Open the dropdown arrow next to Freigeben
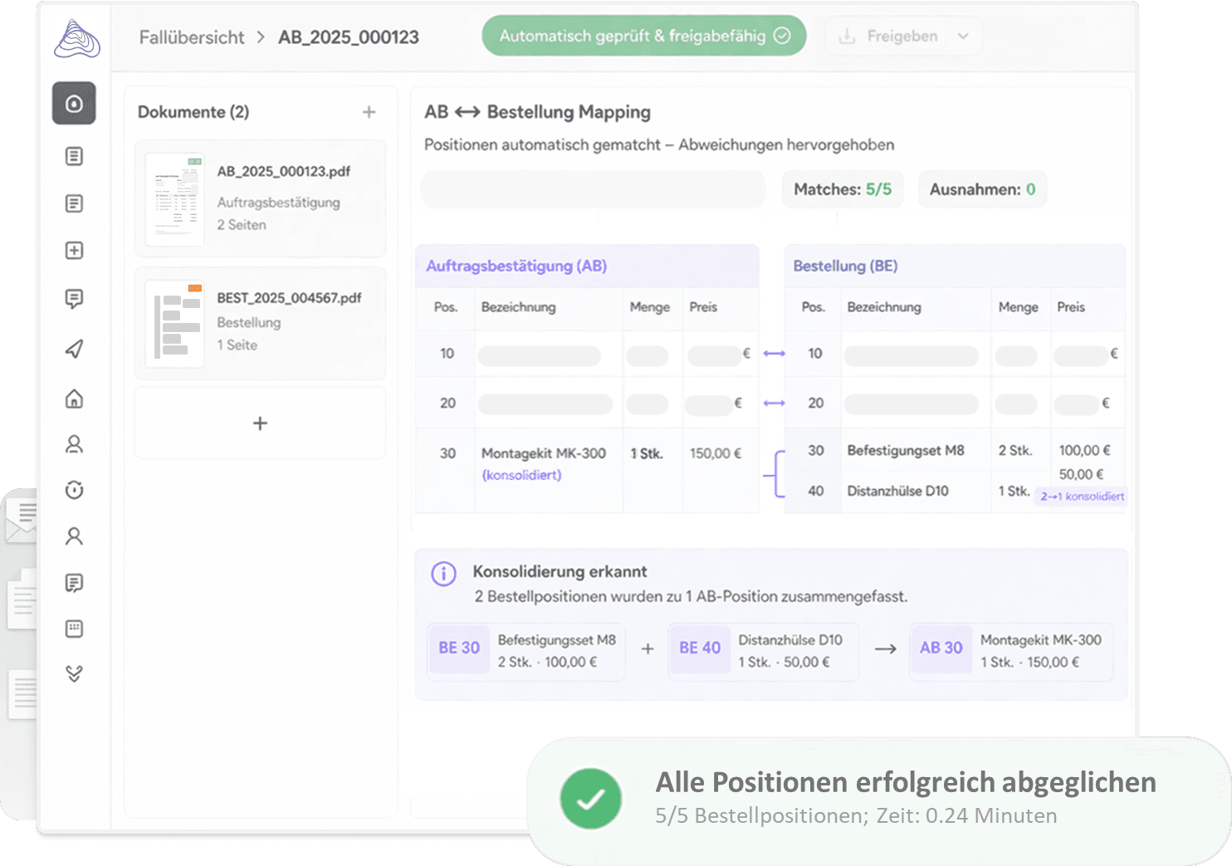Viewport: 1232px width, 866px height. tap(963, 37)
